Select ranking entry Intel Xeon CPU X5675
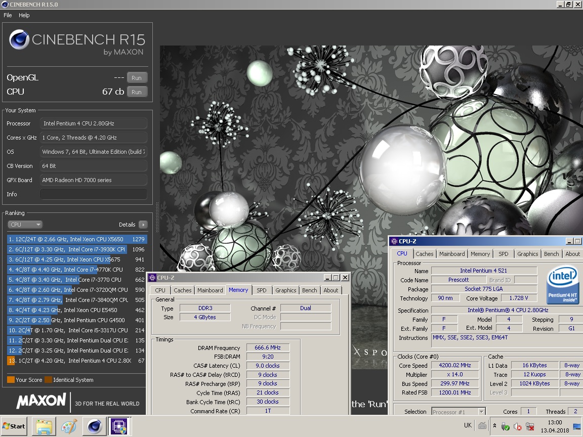This screenshot has height=437, width=583. pos(76,259)
